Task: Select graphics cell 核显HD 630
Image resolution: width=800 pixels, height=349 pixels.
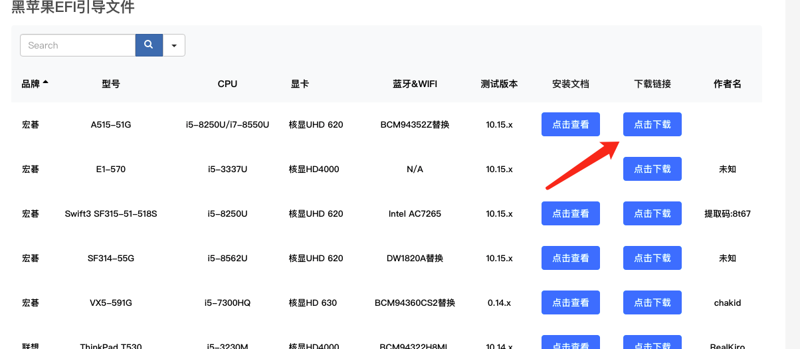Action: 312,302
